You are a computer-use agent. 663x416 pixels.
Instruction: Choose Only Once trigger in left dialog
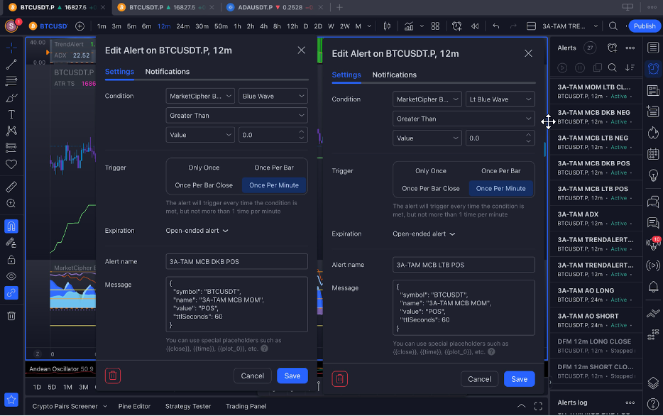click(204, 168)
